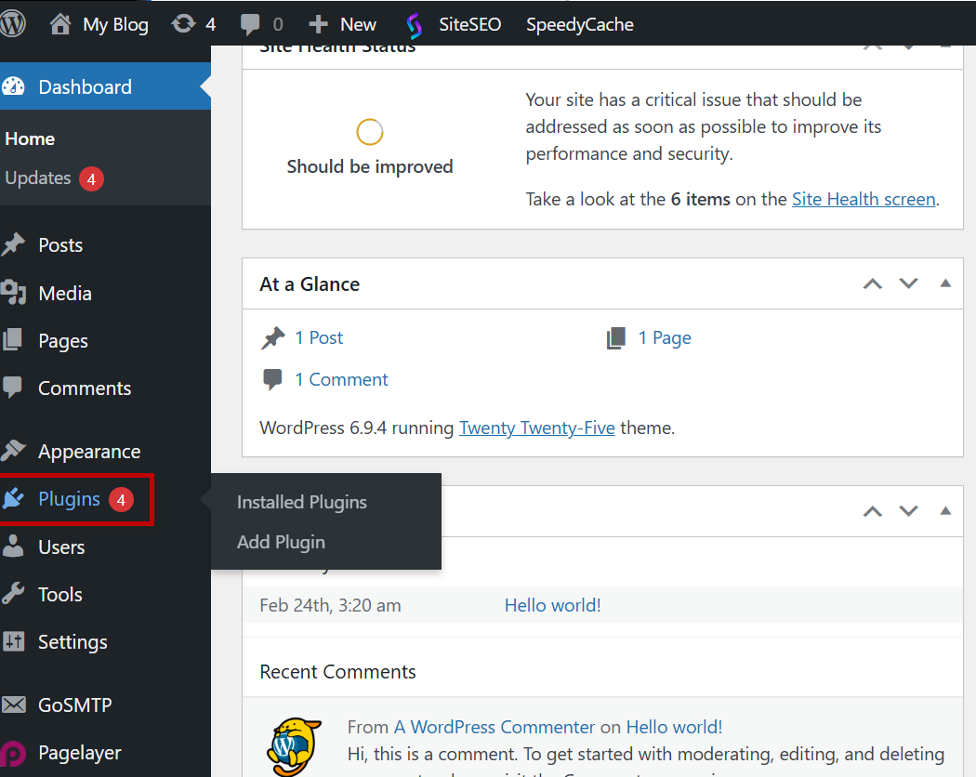Open Media library sidebar icon
The image size is (976, 777).
click(x=14, y=294)
